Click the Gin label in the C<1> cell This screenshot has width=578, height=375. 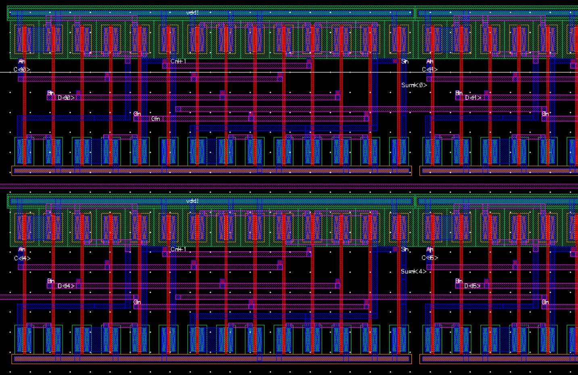[x=545, y=114]
